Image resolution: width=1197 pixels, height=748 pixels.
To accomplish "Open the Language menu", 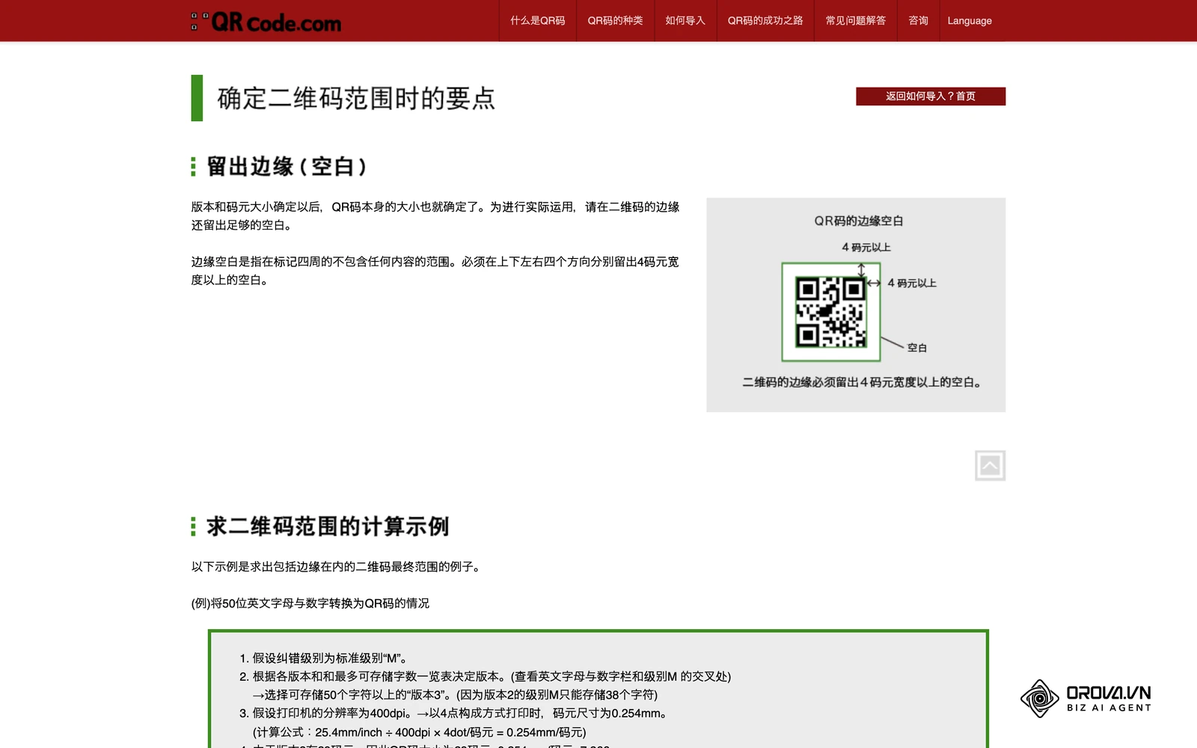I will coord(970,21).
